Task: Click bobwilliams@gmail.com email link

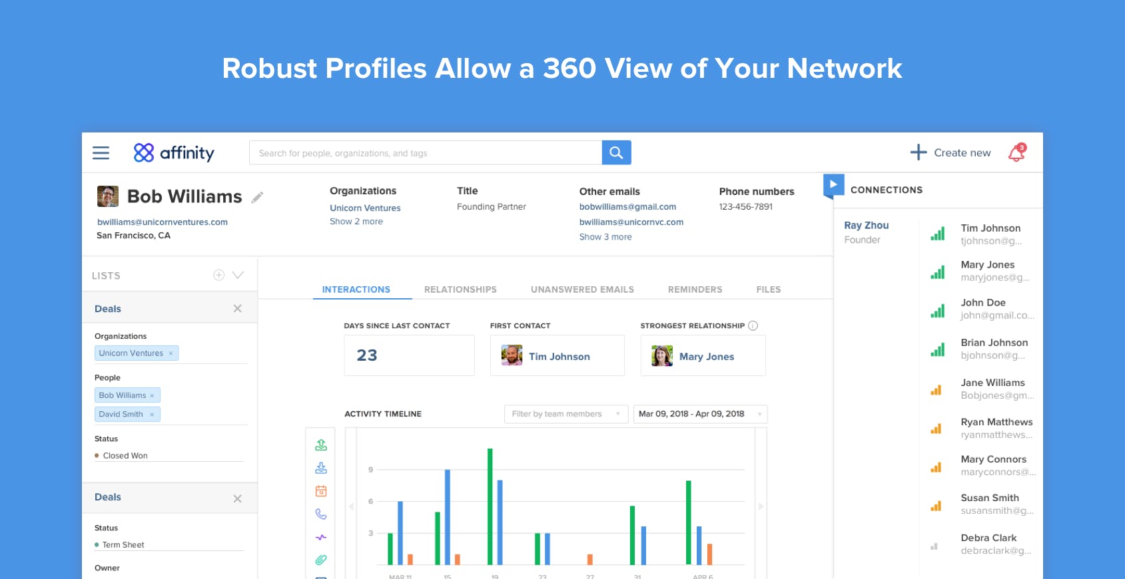Action: 627,207
